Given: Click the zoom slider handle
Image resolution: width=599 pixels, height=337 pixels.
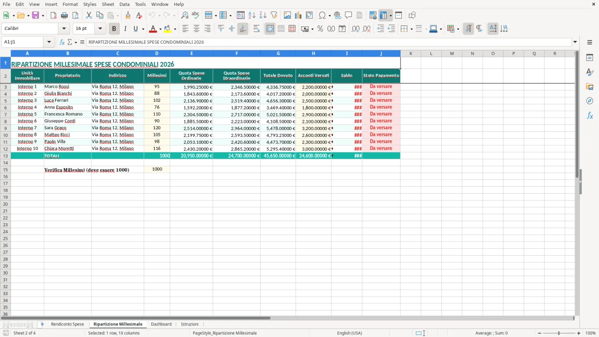Looking at the screenshot, I should [559, 333].
